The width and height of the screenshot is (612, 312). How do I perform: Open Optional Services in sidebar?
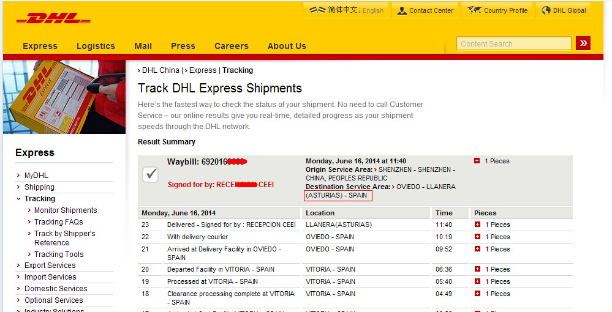pos(53,300)
